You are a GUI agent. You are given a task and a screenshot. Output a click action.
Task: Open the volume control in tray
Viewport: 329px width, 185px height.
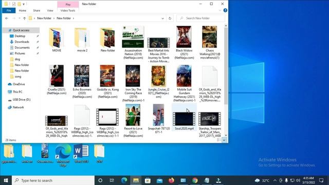pos(298,180)
